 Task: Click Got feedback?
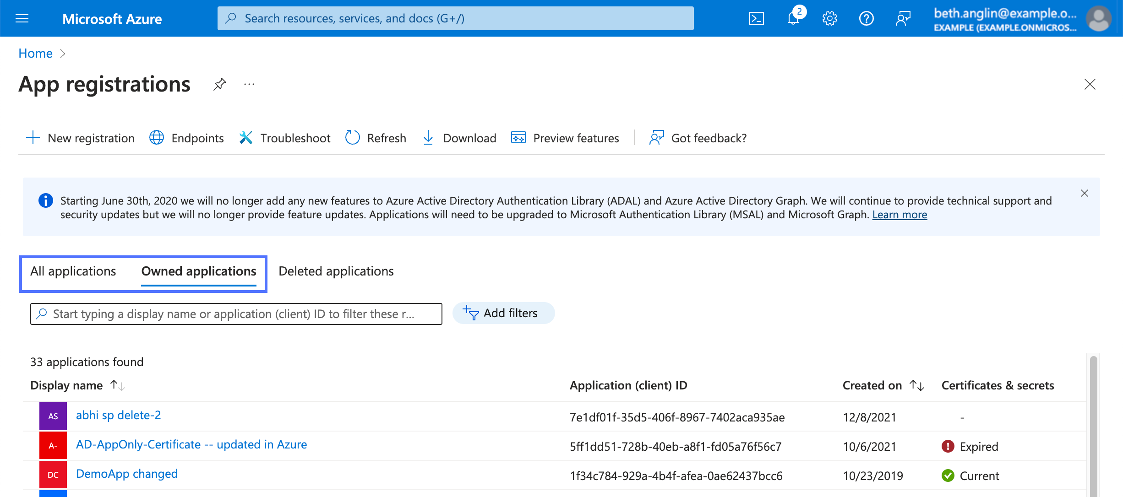[698, 138]
